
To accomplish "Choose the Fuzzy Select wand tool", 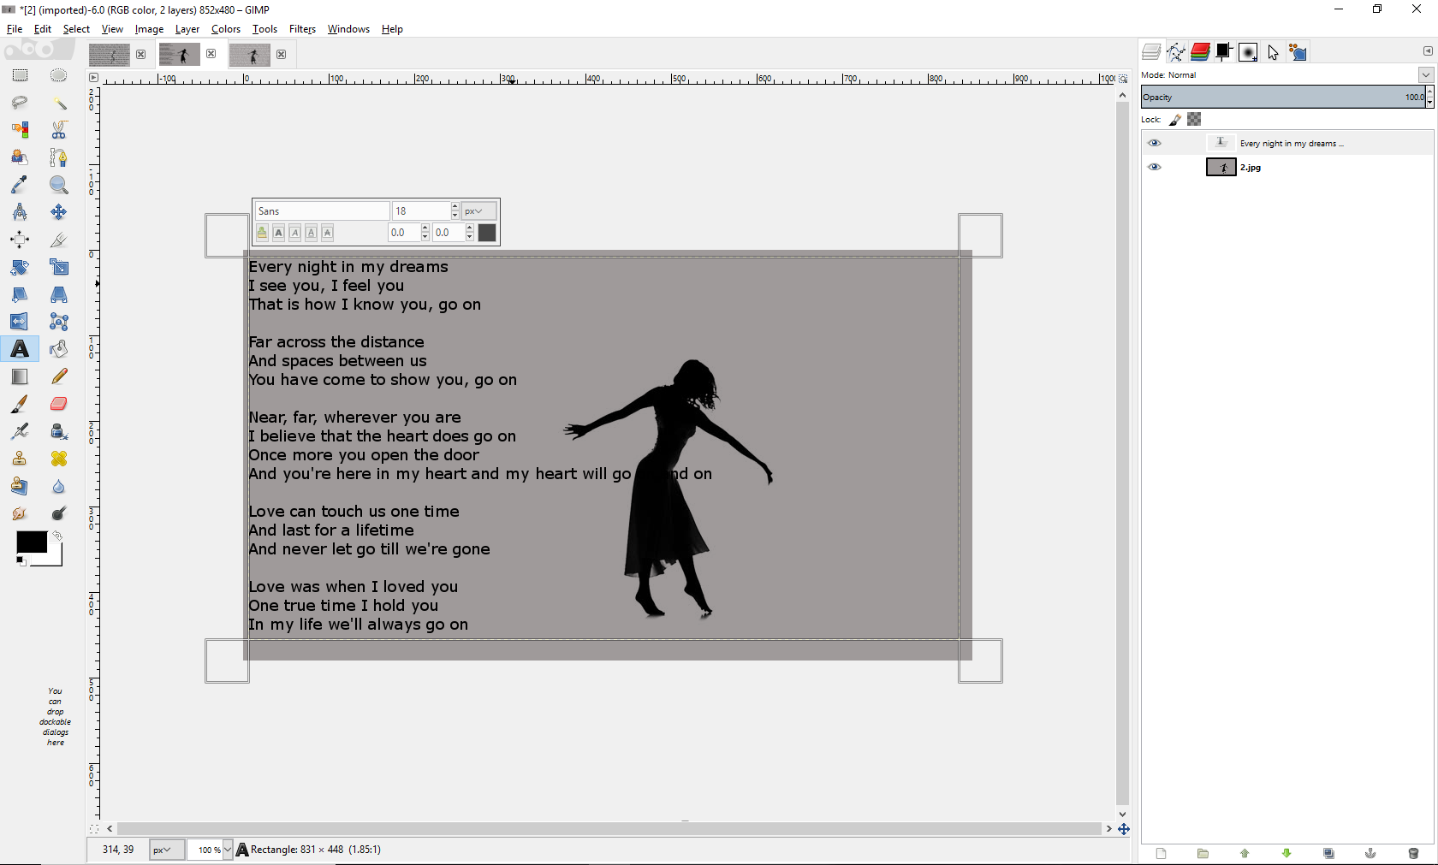I will tap(58, 103).
